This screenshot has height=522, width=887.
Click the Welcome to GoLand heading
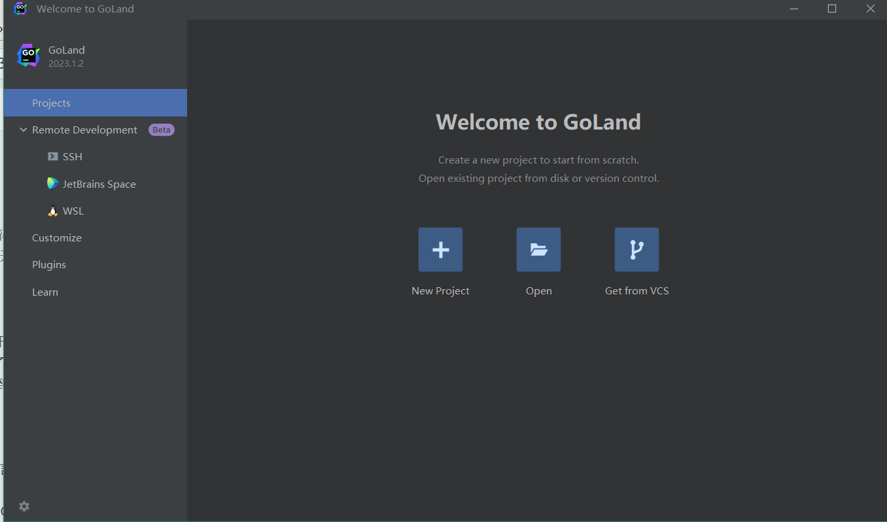click(538, 122)
